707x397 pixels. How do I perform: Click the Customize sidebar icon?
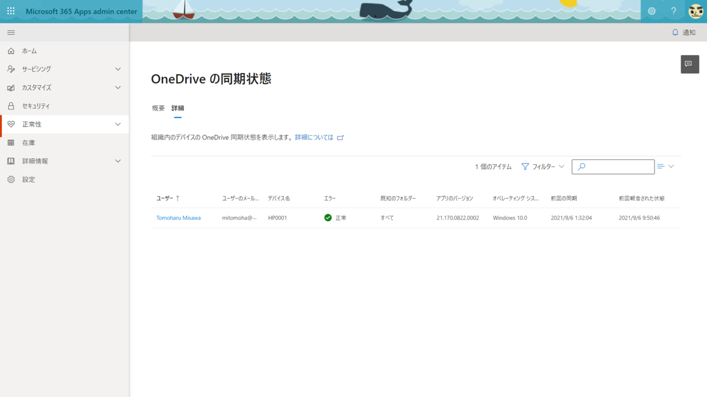coord(11,88)
